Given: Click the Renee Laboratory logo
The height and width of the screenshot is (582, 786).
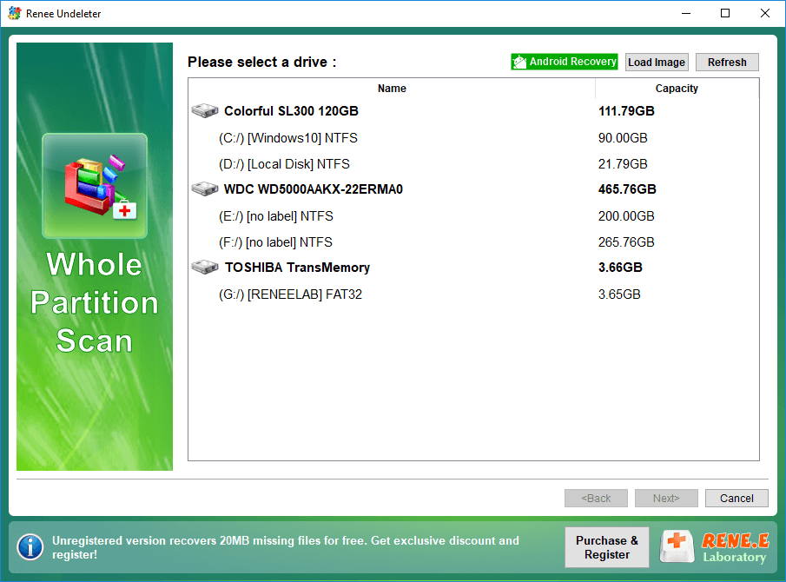Looking at the screenshot, I should [x=714, y=547].
